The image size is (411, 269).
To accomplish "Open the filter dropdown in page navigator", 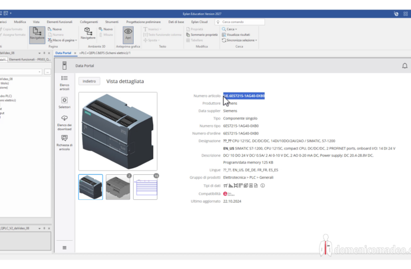I will click(x=39, y=72).
